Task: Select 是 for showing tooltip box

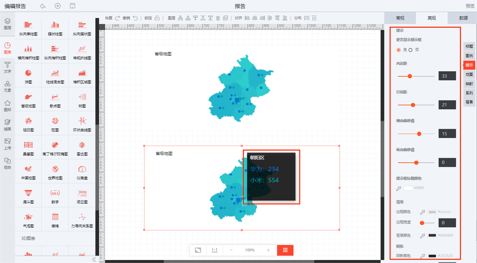Action: (399, 50)
